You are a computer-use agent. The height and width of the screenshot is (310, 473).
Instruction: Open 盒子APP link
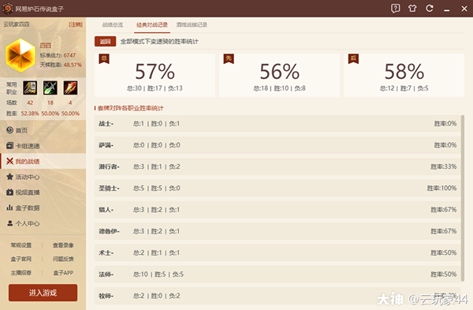pos(63,273)
